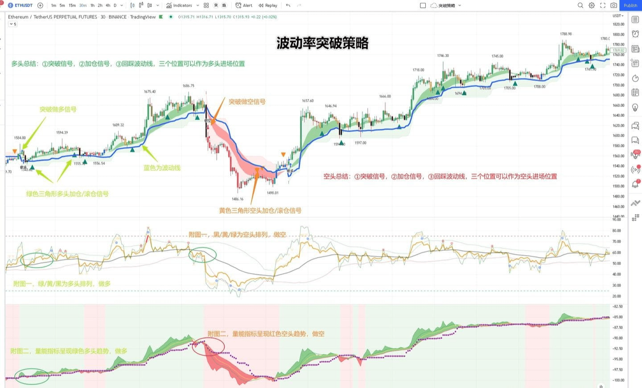Expand the layout name dropdown arrow

(x=460, y=5)
